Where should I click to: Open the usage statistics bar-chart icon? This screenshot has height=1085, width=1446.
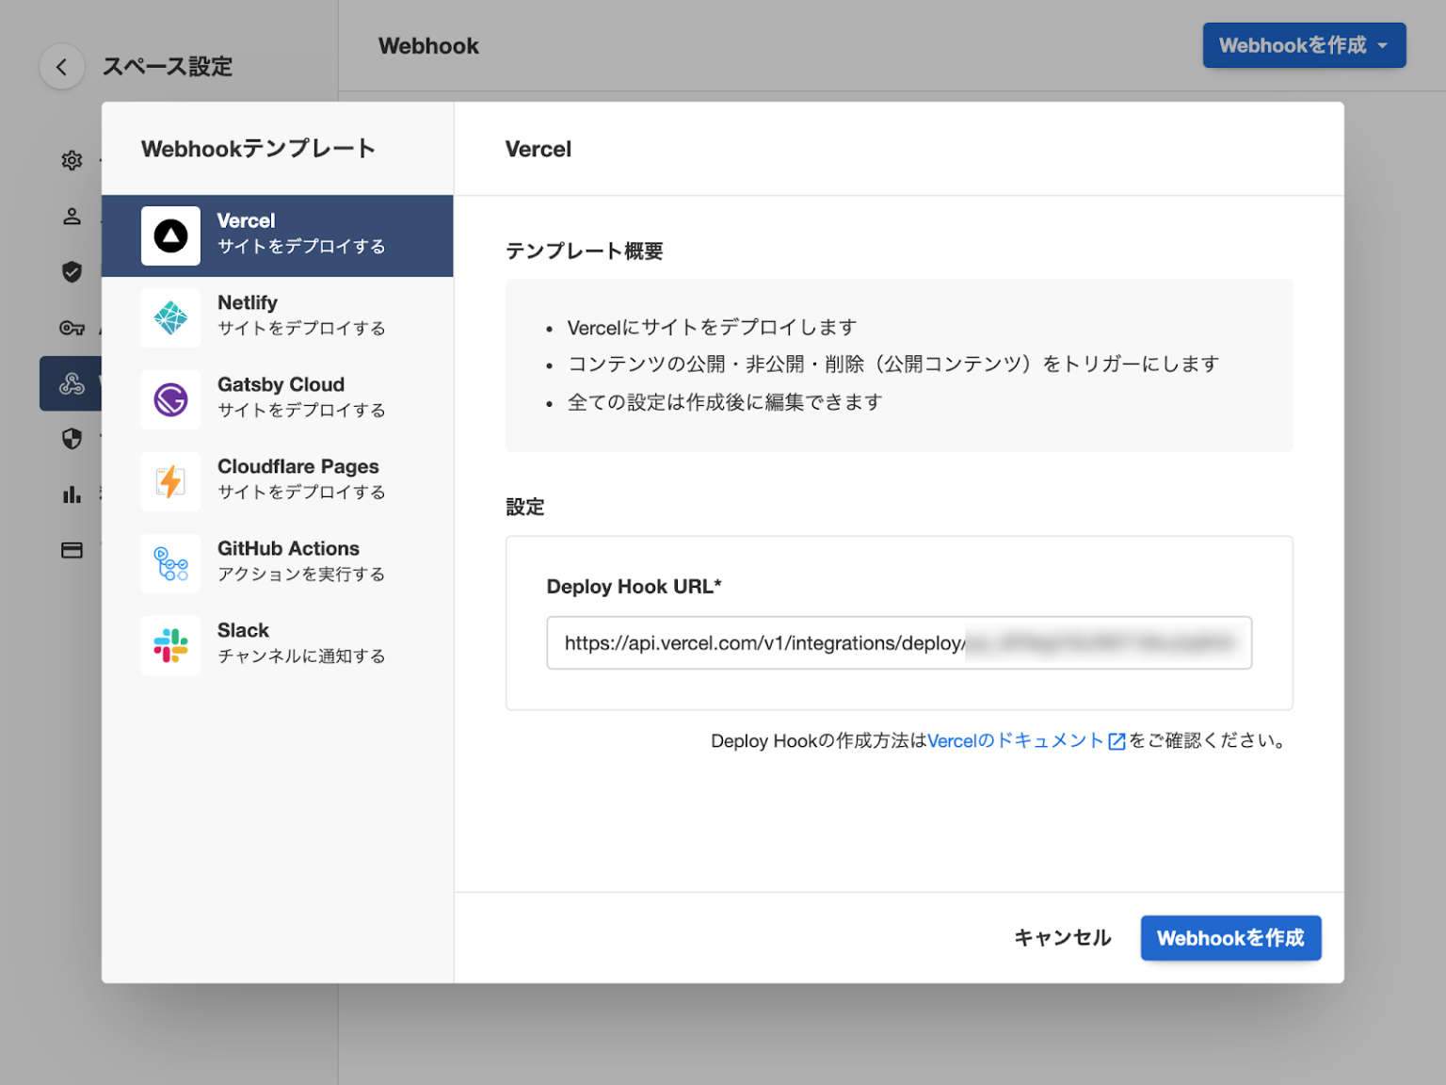pos(72,494)
